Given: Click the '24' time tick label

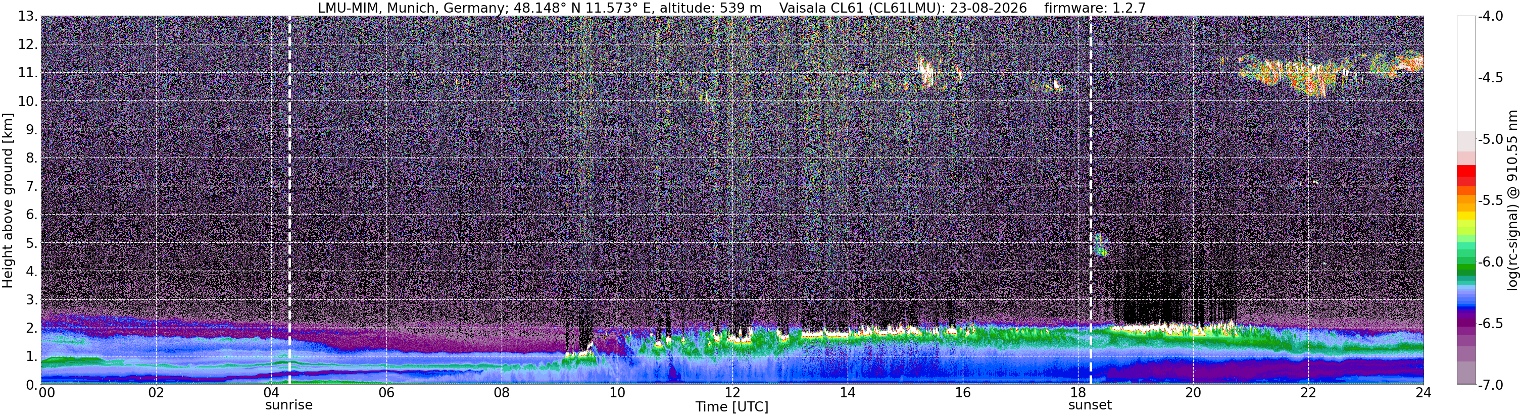Looking at the screenshot, I should tap(1422, 393).
